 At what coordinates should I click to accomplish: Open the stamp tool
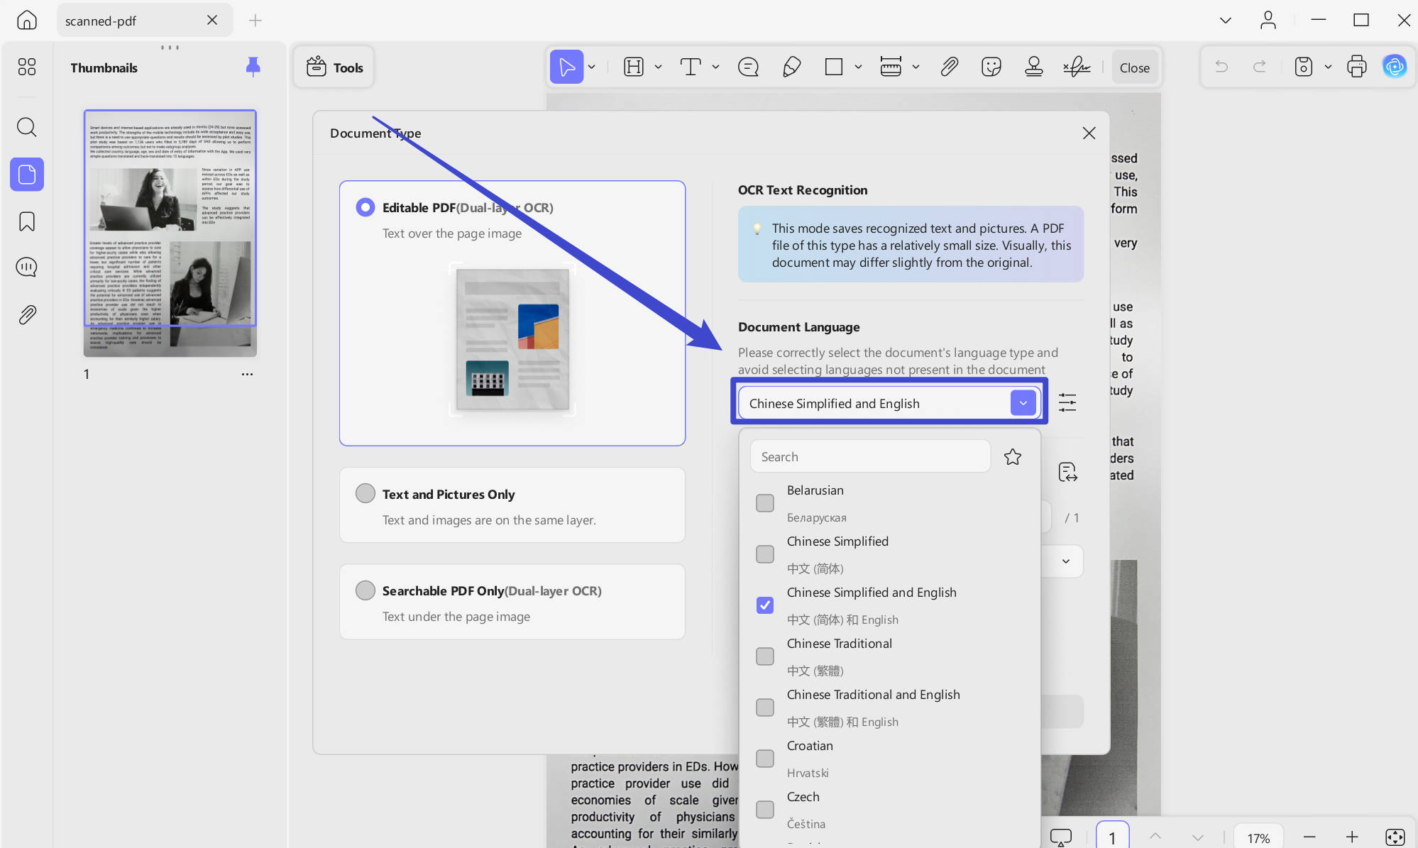(1034, 67)
